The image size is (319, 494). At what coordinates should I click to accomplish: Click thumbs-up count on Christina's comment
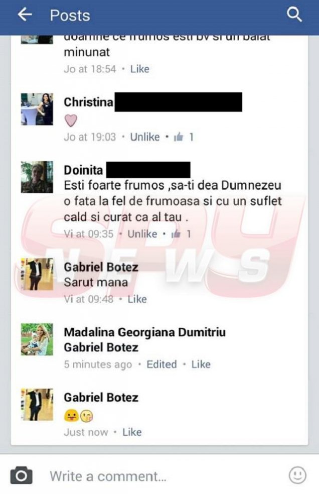[184, 137]
